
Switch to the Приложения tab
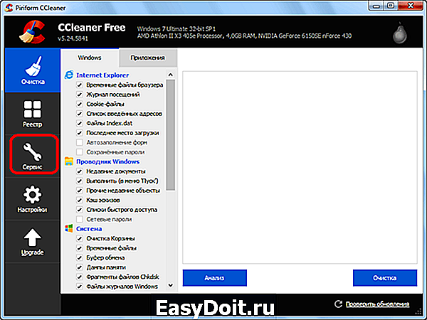click(x=147, y=58)
